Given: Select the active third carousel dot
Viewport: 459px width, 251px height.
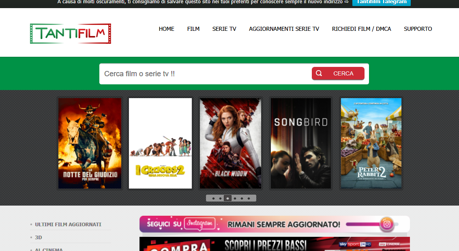Looking at the screenshot, I should 228,198.
